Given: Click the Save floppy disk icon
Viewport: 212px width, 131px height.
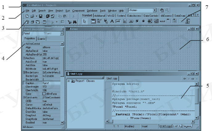Looking at the screenshot, I should 41,16.
